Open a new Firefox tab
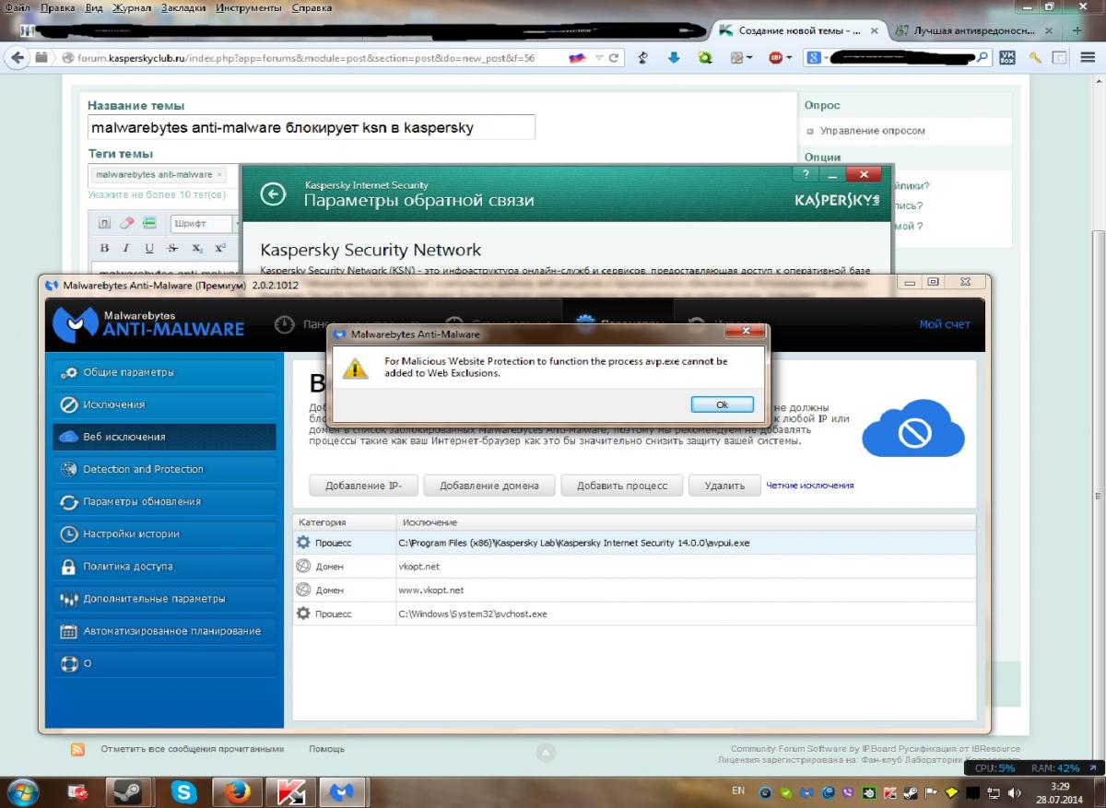 [1077, 30]
